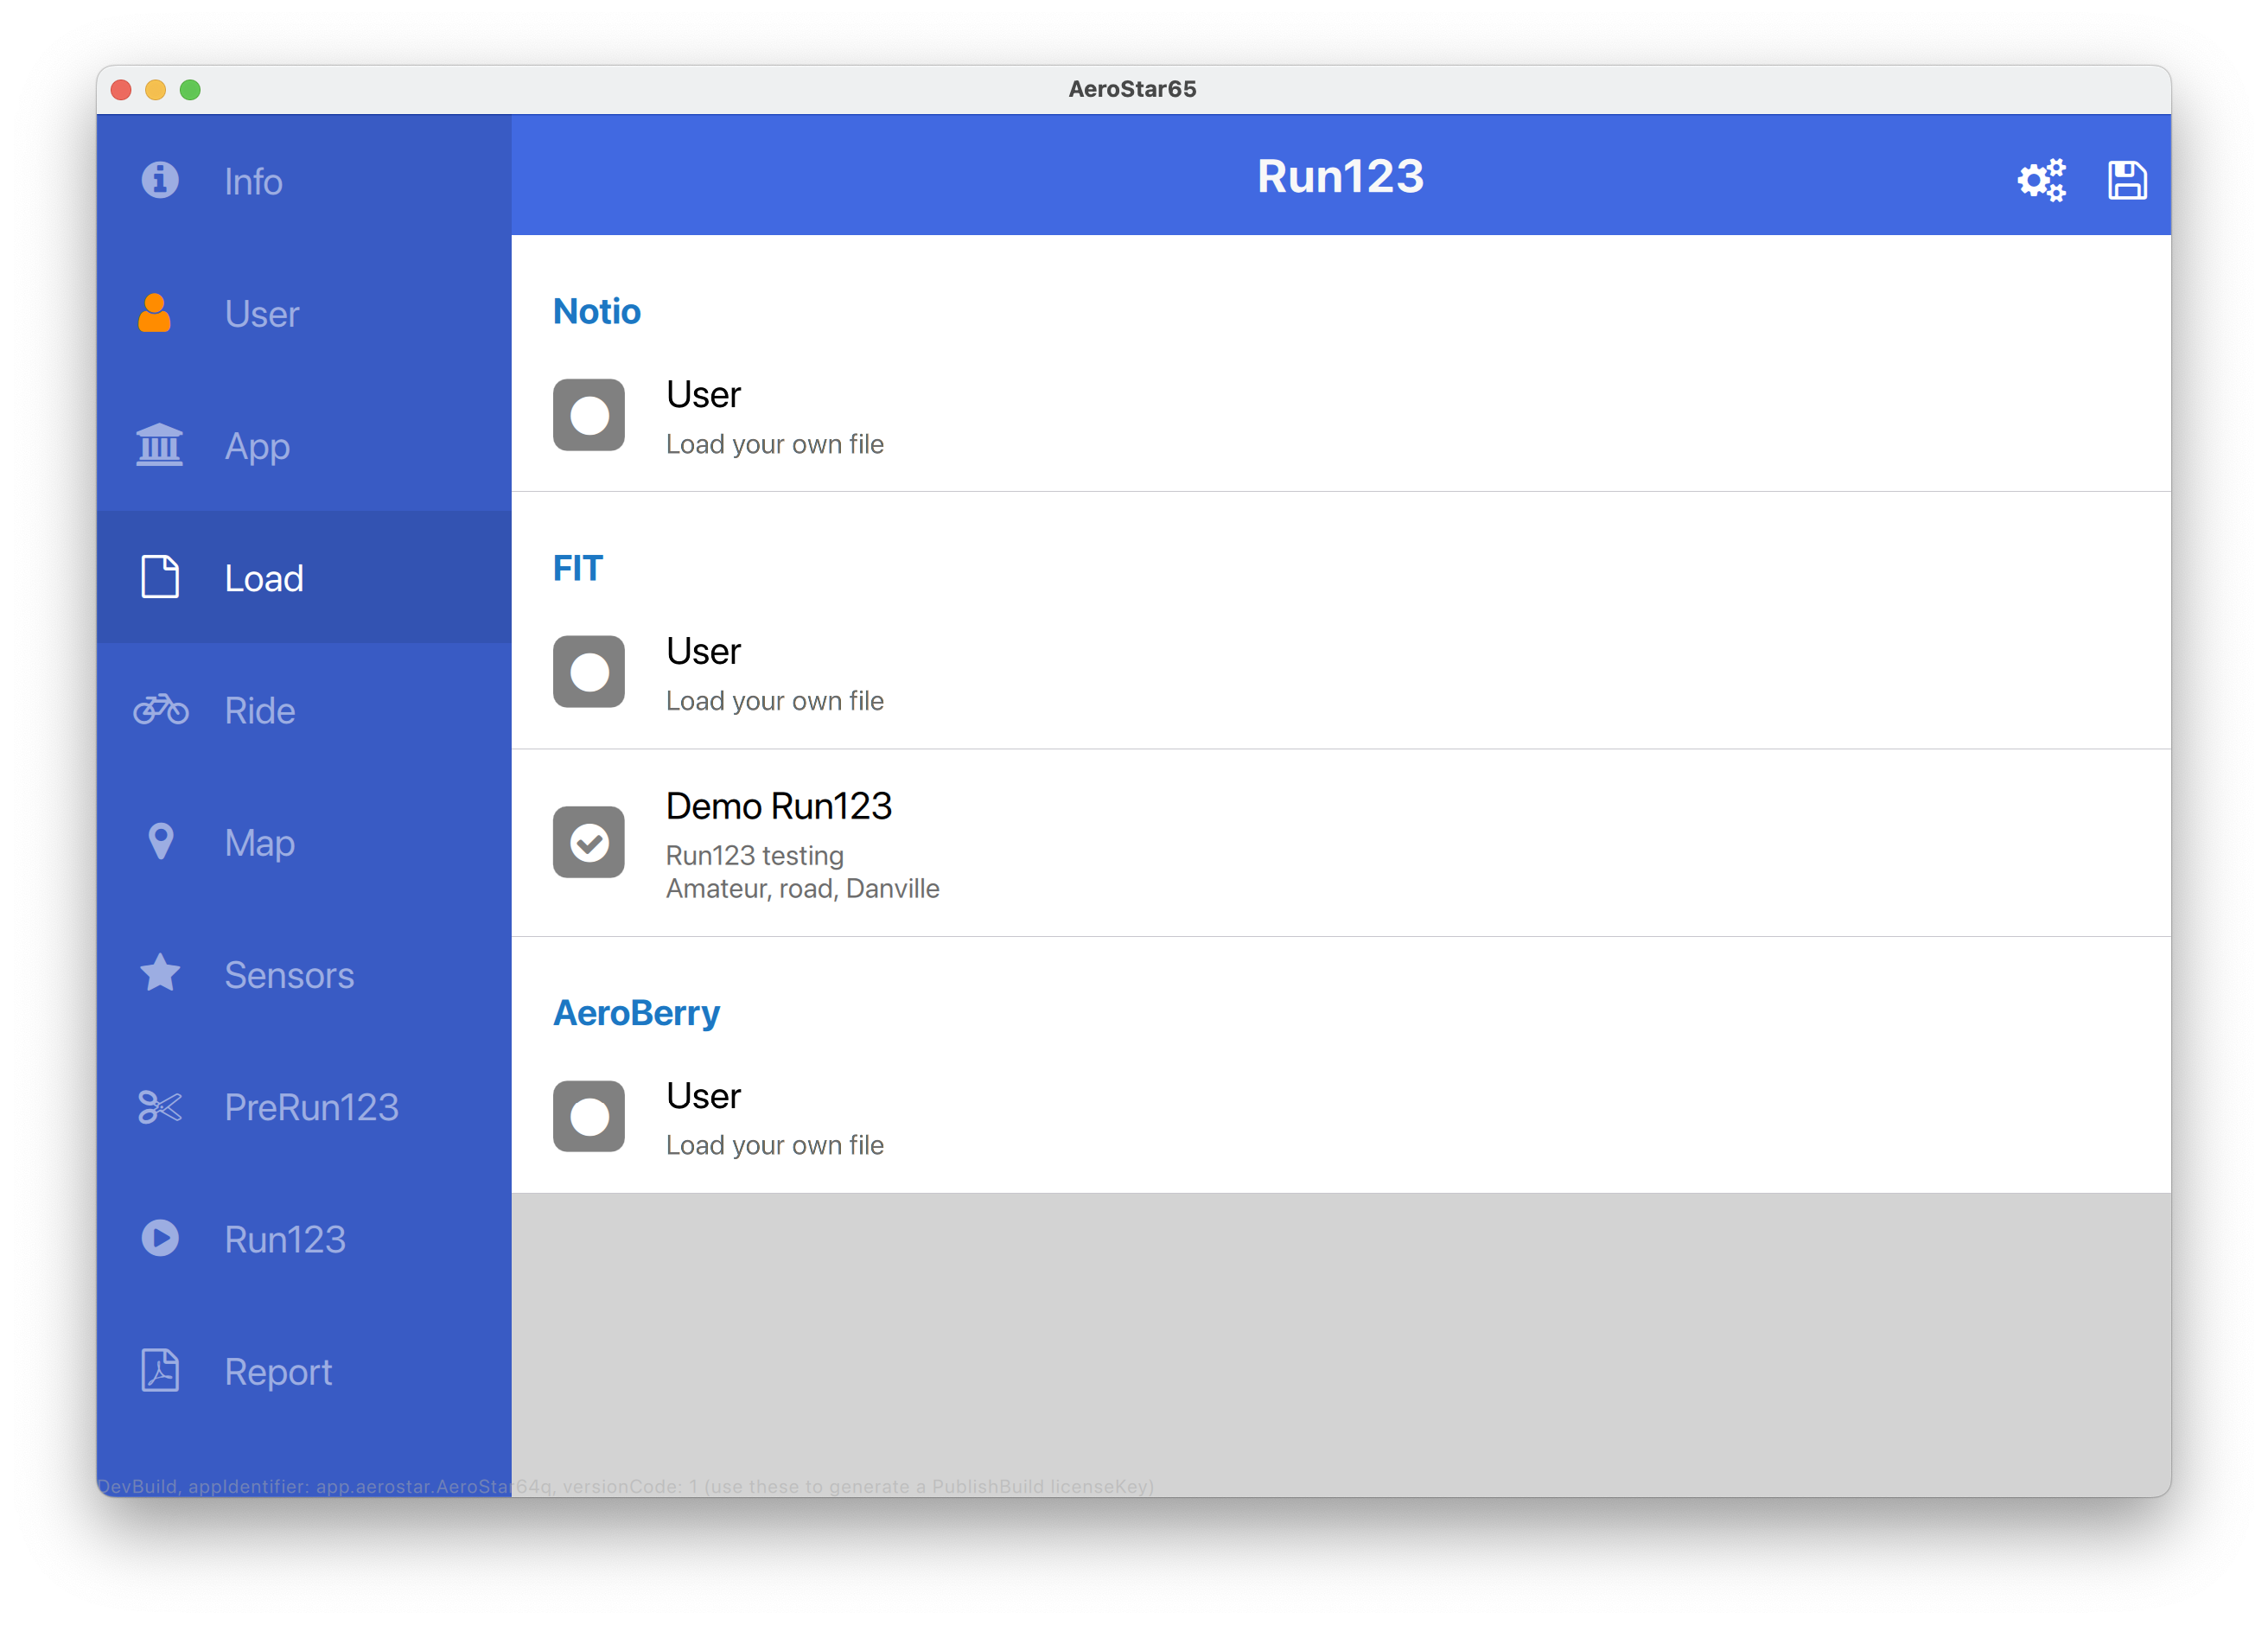The width and height of the screenshot is (2268, 1625).
Task: Open the Load sidebar tab
Action: coord(263,578)
